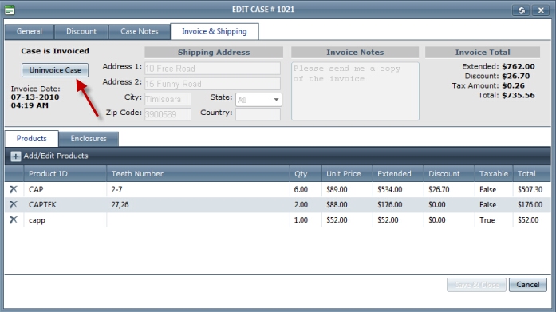Close the Edit Case window
Viewport: 556px width, 312px height.
tap(541, 10)
